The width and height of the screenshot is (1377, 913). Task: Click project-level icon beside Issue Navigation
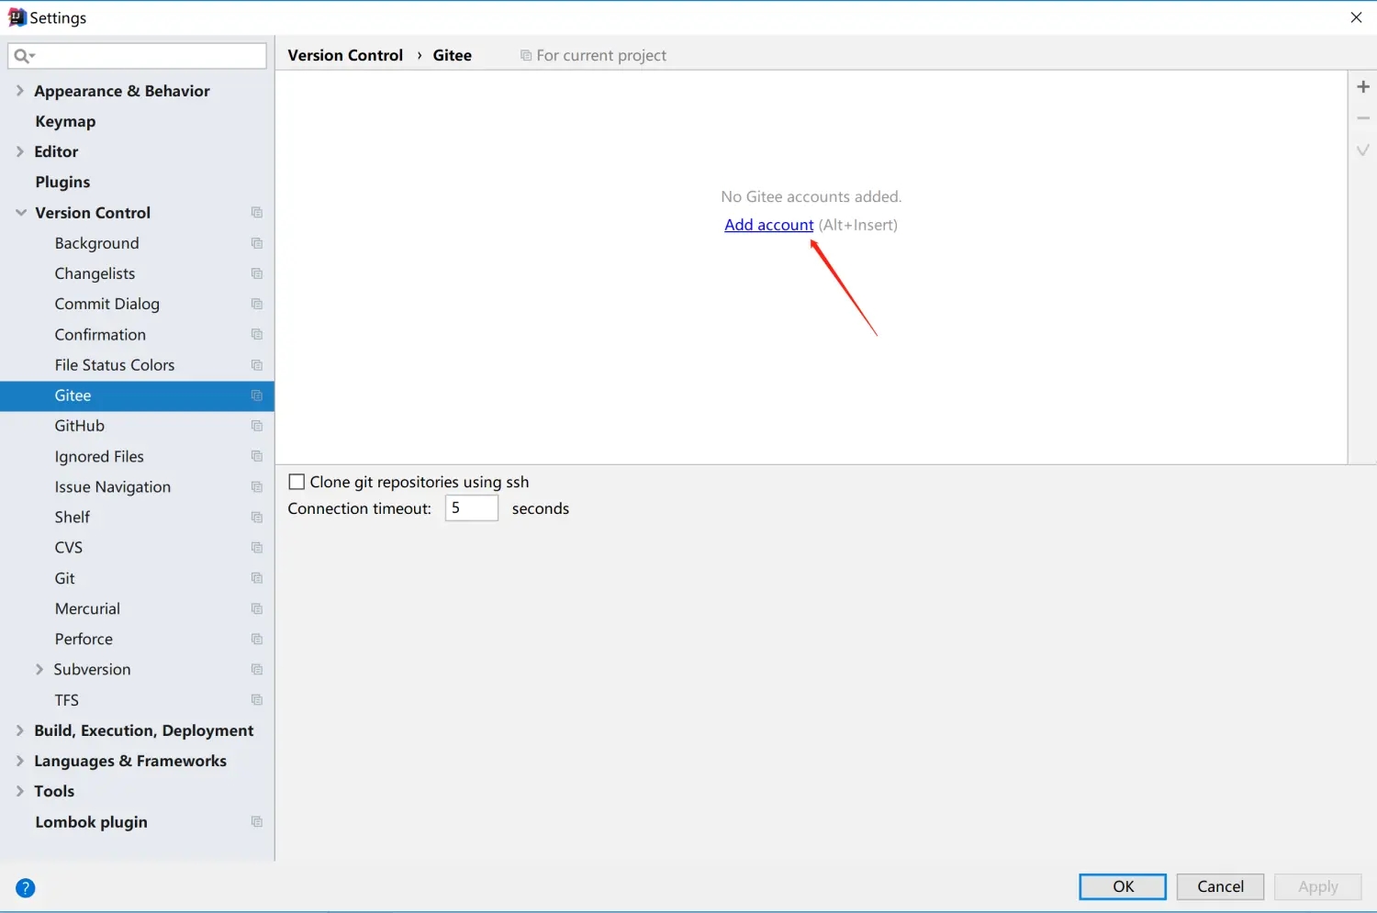(257, 487)
